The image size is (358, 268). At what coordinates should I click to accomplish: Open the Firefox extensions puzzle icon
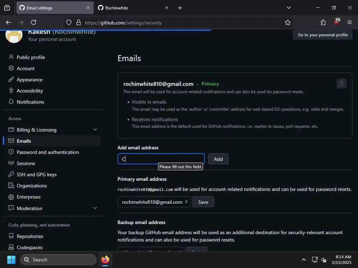pos(323,22)
